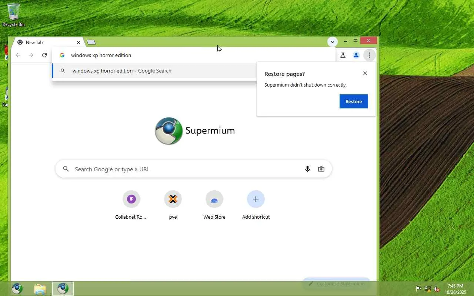Click the address bar with typed query
Screen dimensions: 474x296
coord(194,55)
